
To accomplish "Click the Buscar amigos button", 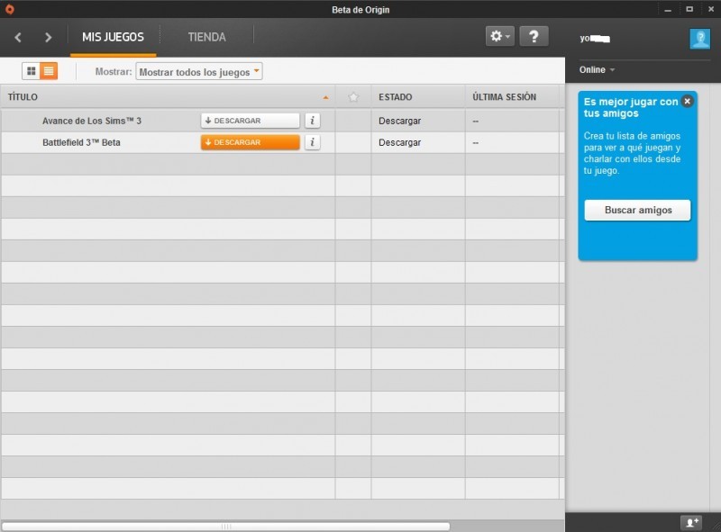I will [x=637, y=210].
